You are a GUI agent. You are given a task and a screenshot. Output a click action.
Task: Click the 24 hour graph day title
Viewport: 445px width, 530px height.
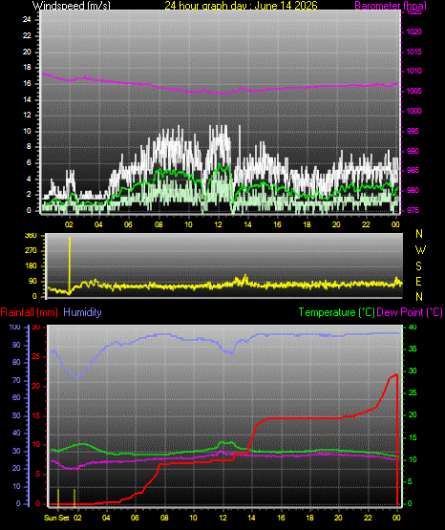coord(241,6)
